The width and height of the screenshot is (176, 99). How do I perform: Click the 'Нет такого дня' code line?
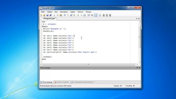tap(70, 52)
